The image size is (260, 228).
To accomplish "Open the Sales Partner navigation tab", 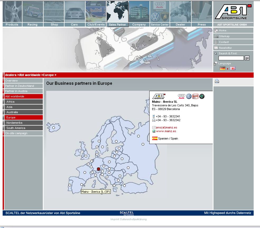I will click(117, 14).
